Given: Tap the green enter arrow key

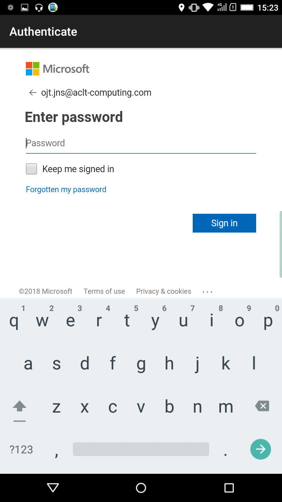Looking at the screenshot, I should click(260, 449).
